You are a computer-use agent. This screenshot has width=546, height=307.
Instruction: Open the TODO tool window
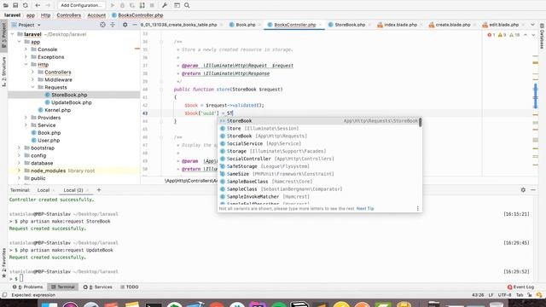click(x=130, y=287)
